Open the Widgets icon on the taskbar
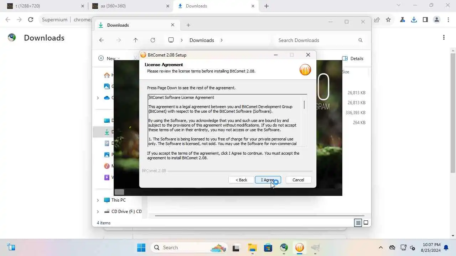 click(x=11, y=247)
